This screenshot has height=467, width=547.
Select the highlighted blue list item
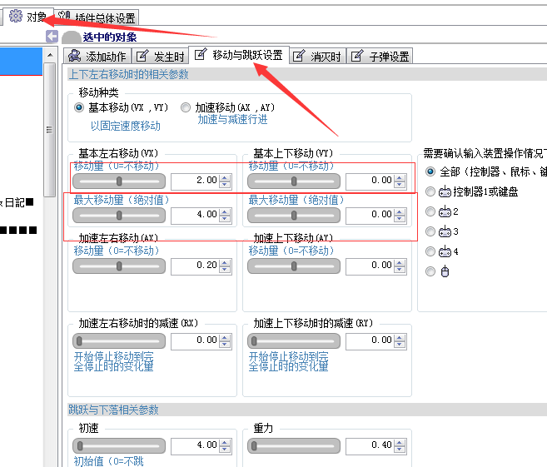coord(21,62)
